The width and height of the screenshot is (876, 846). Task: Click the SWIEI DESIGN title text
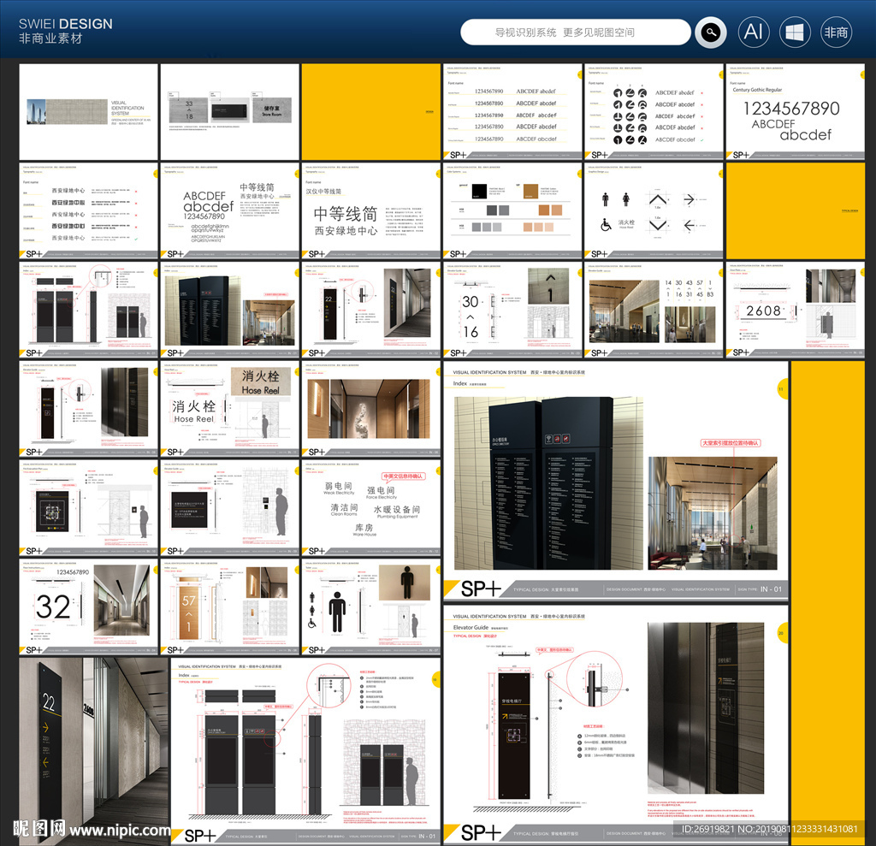click(65, 24)
